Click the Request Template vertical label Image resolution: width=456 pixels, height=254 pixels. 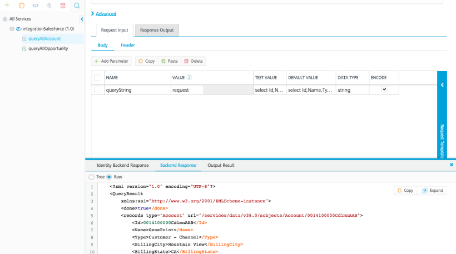pyautogui.click(x=442, y=141)
